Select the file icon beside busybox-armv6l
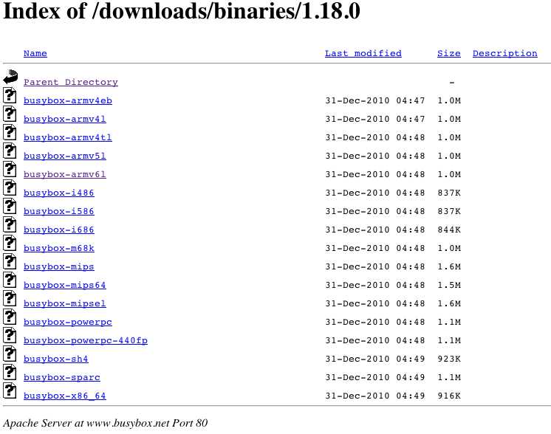551x434 pixels. [x=10, y=169]
